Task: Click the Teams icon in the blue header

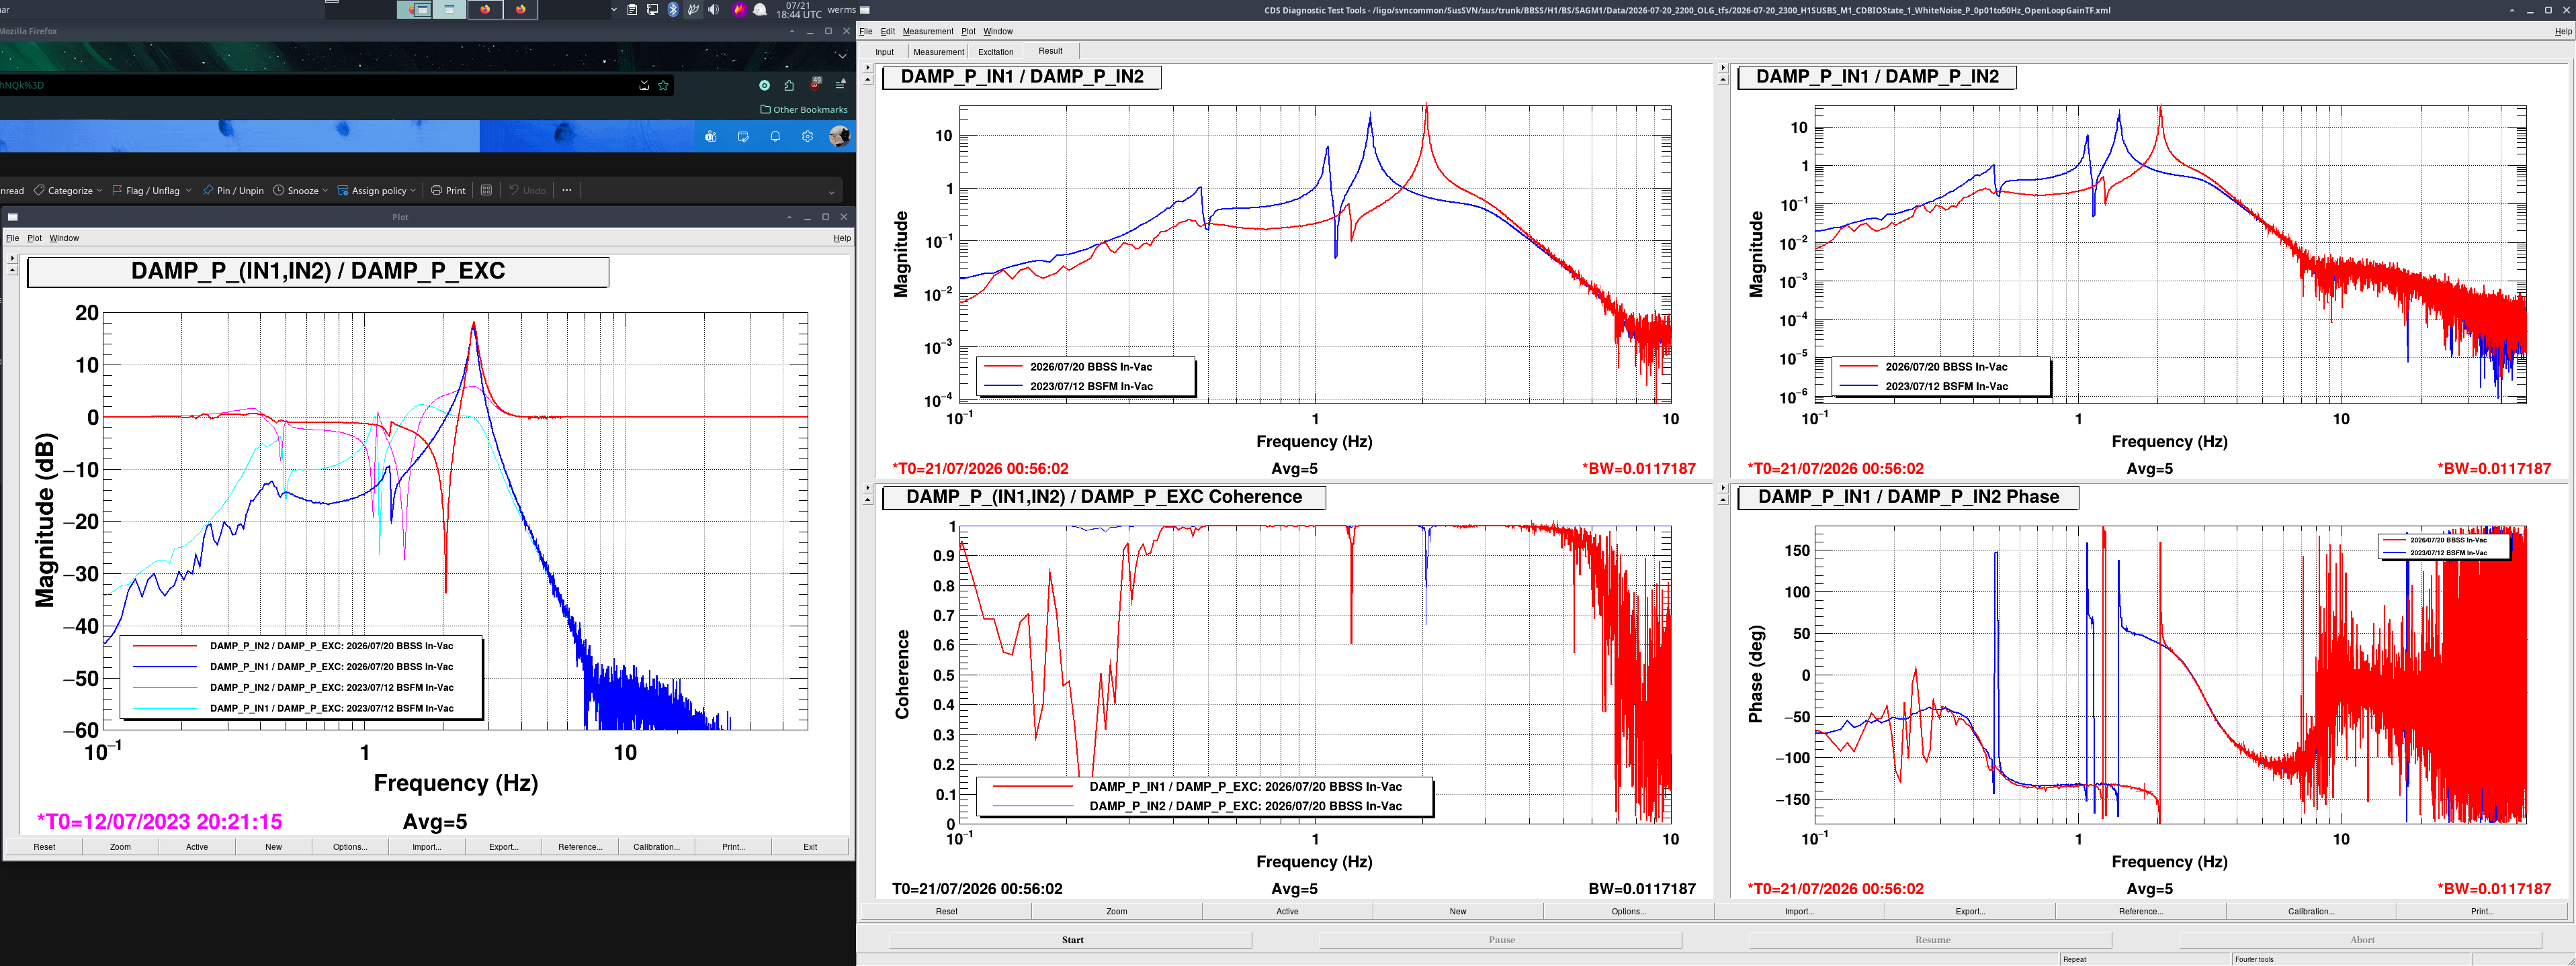Action: click(711, 137)
